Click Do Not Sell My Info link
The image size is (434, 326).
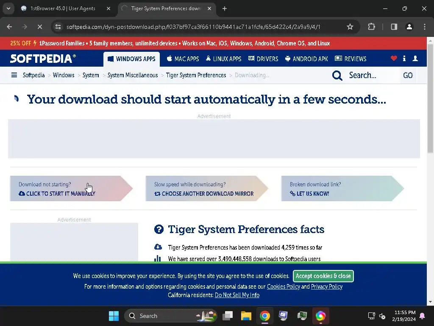pyautogui.click(x=237, y=295)
